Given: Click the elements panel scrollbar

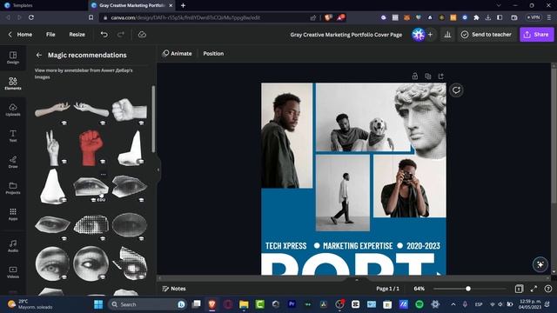Looking at the screenshot, I should (153, 119).
